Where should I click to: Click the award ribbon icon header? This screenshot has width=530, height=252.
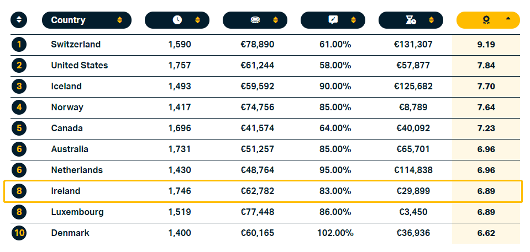pyautogui.click(x=486, y=20)
